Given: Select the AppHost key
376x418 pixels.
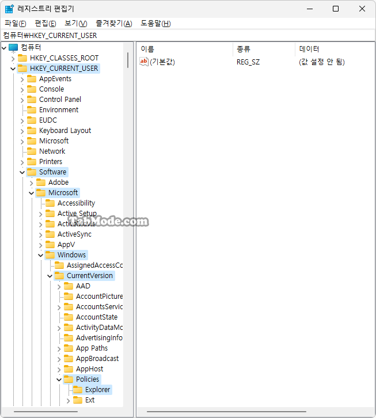Looking at the screenshot, I should click(x=90, y=369).
